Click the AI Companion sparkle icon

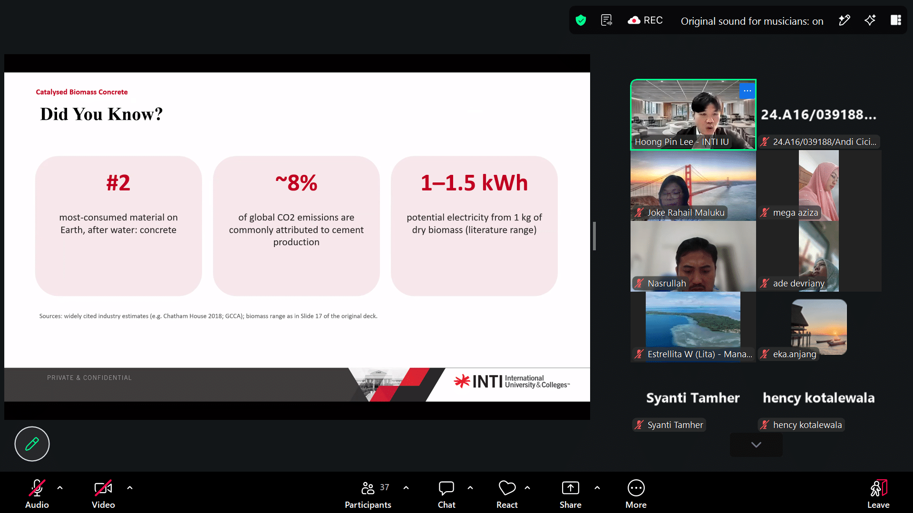coord(870,20)
